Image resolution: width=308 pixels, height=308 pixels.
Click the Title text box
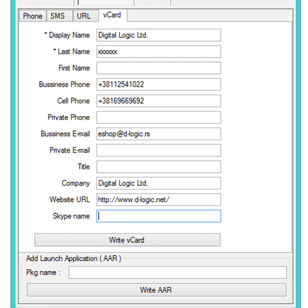[x=159, y=167]
